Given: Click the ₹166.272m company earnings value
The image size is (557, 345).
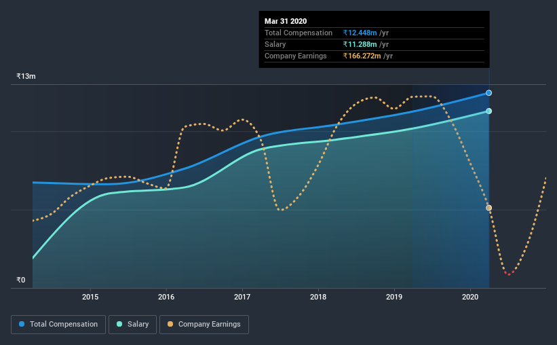Looking at the screenshot, I should pos(362,56).
